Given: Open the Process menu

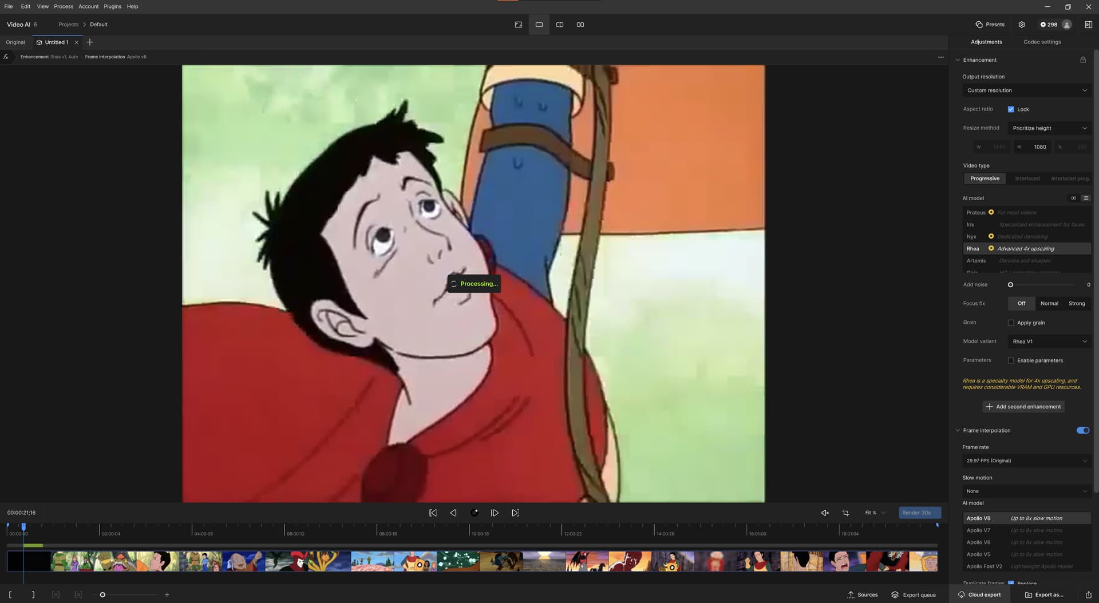Looking at the screenshot, I should 64,6.
